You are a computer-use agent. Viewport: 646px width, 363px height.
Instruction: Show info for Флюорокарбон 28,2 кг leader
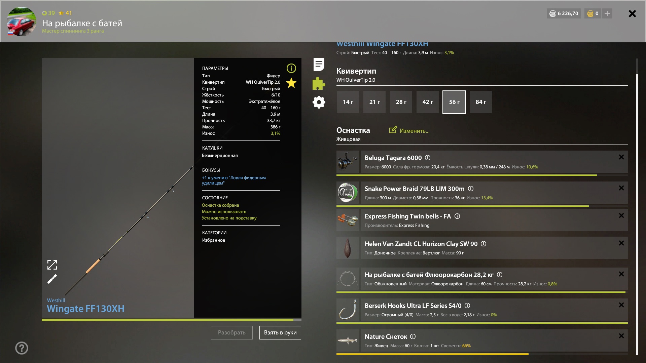500,275
